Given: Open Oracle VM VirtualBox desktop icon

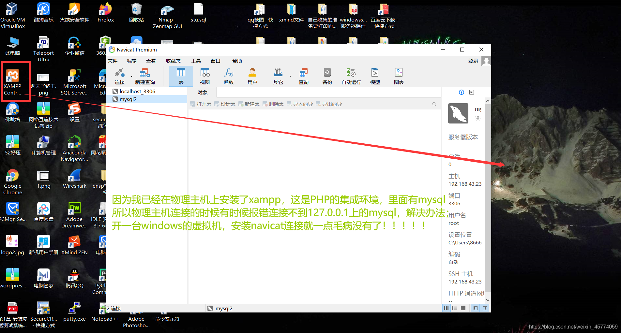Looking at the screenshot, I should 13,15.
